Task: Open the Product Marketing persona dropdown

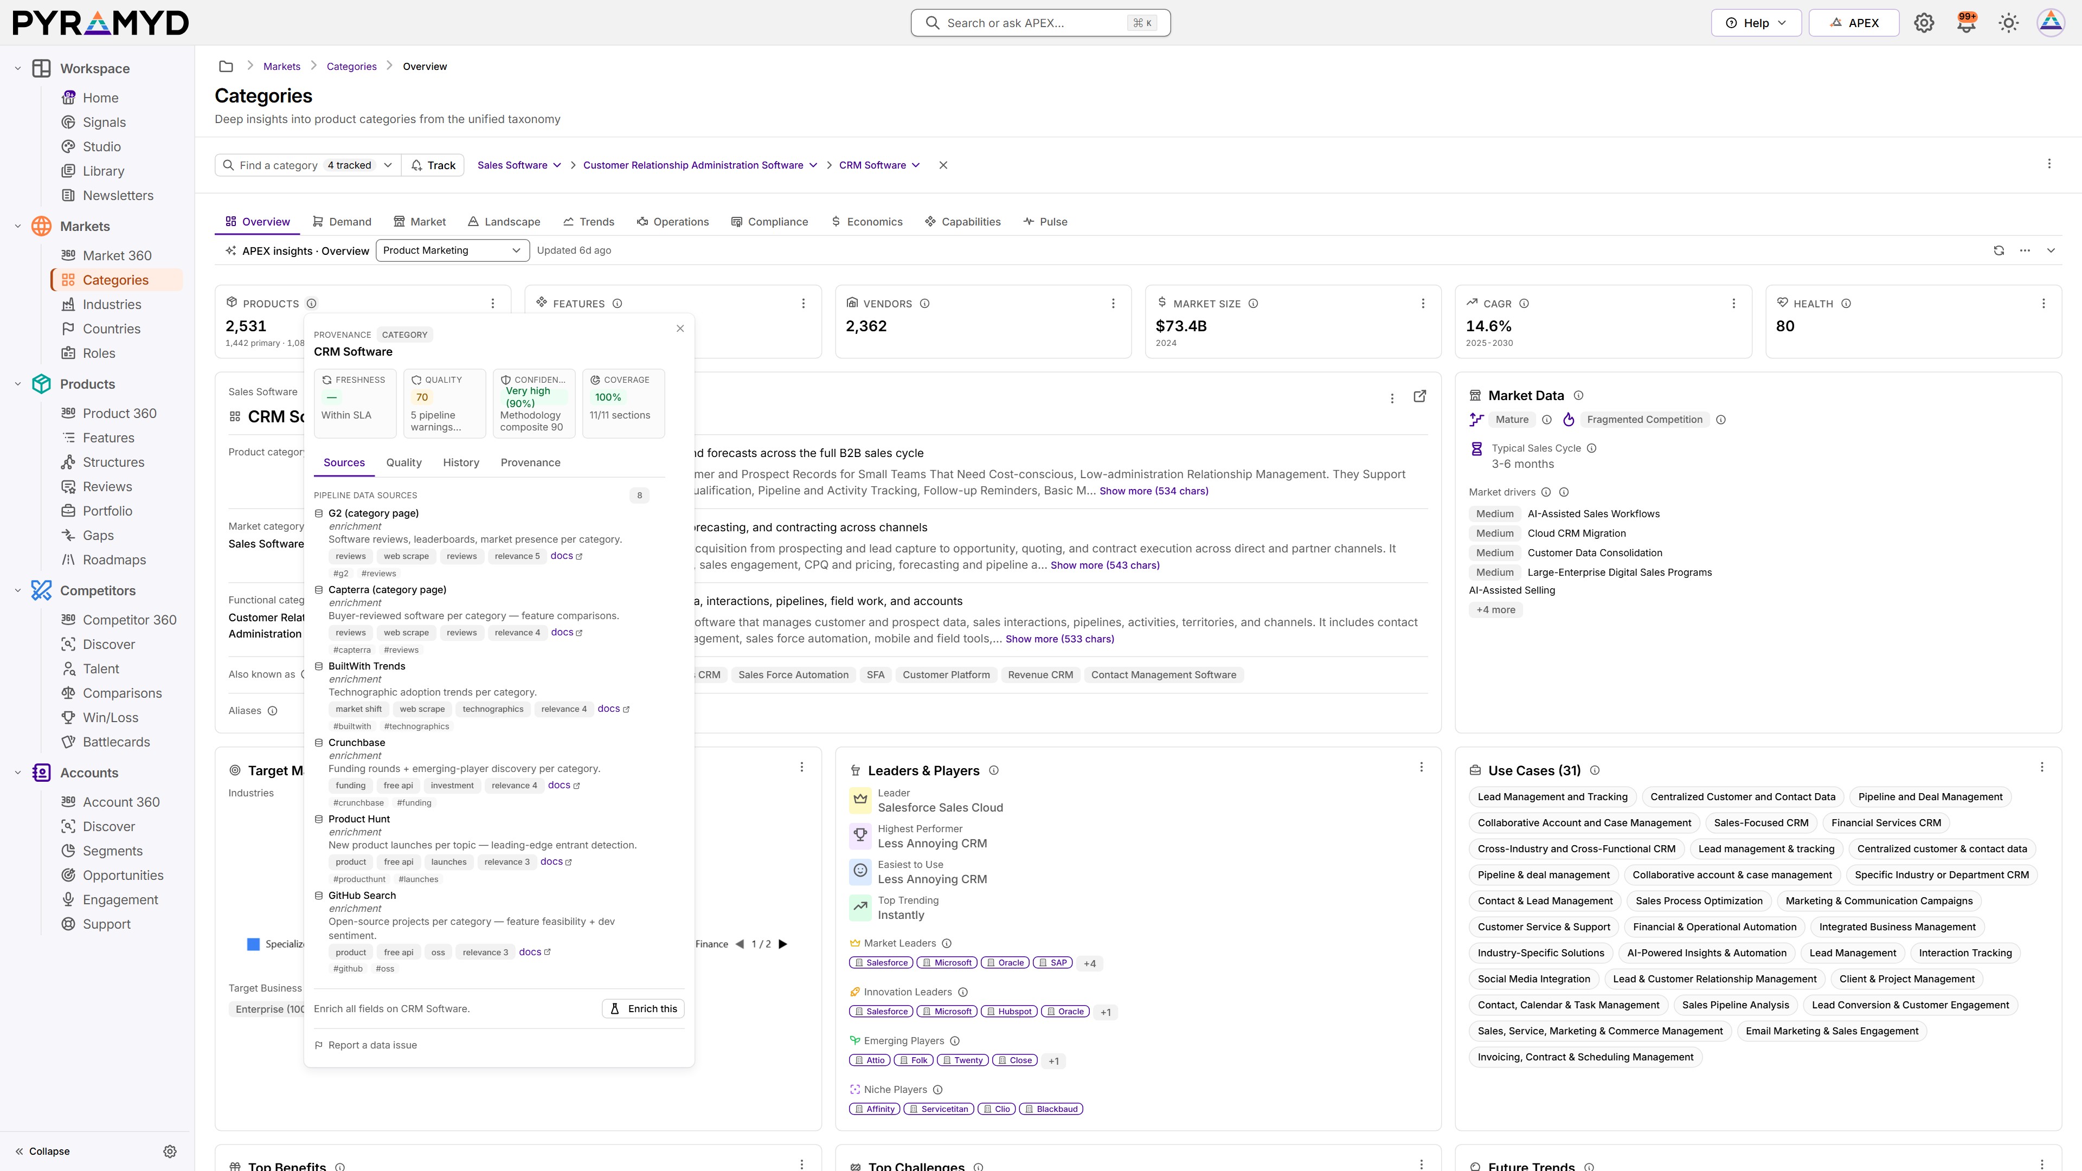Action: click(453, 250)
